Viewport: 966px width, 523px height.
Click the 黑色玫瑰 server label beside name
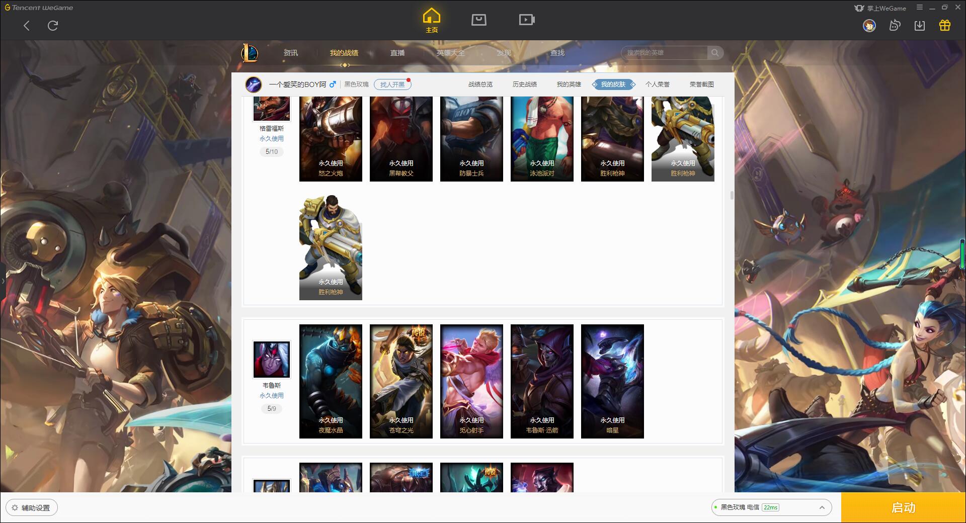pos(356,84)
